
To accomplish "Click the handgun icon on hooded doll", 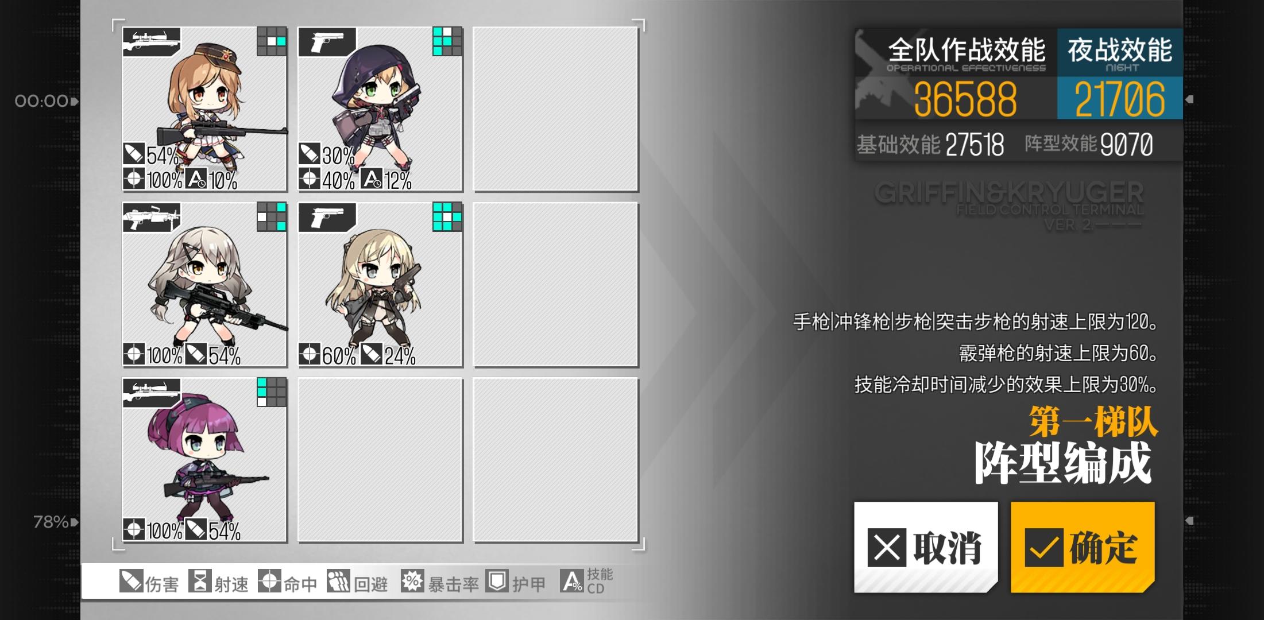I will [327, 42].
